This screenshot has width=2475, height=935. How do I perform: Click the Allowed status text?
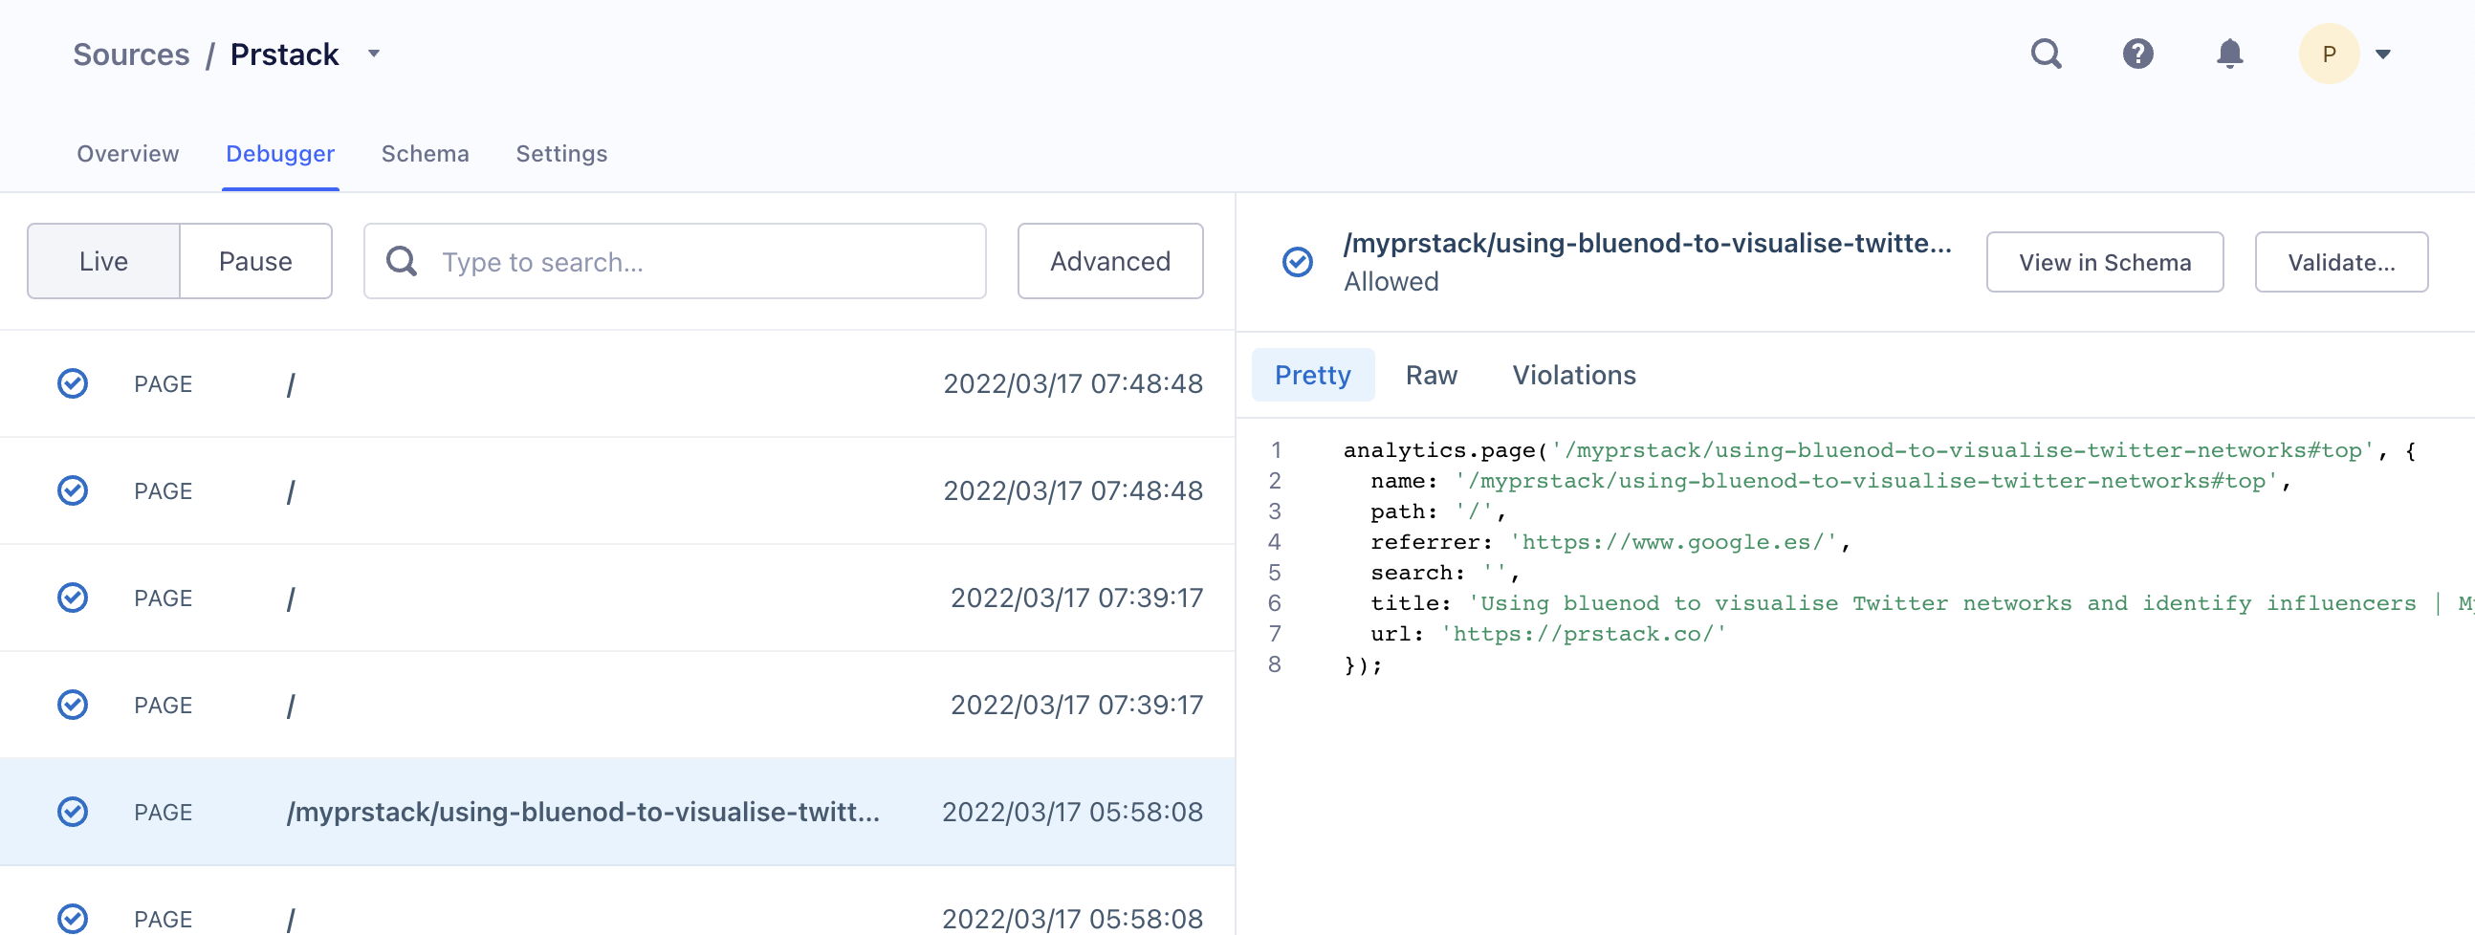click(1391, 282)
